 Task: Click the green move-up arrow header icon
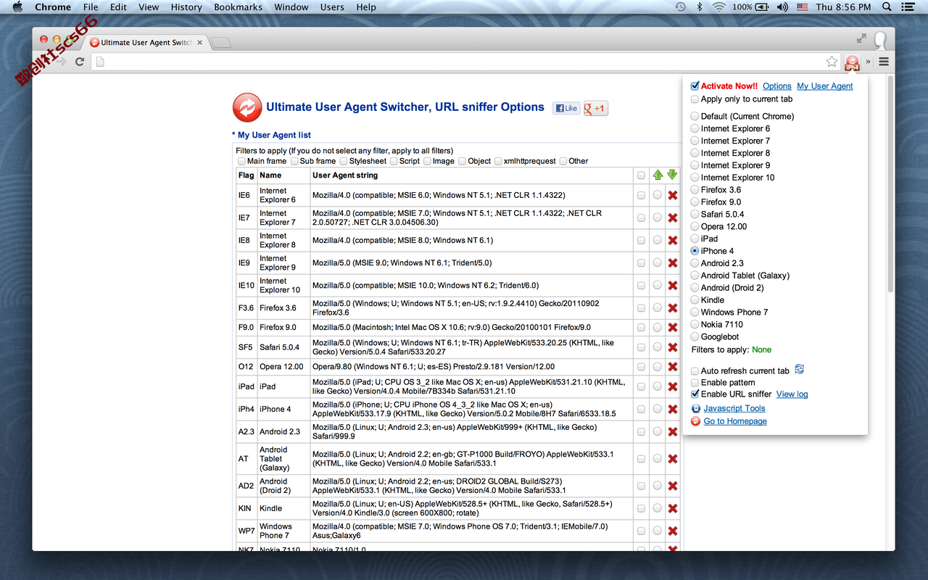[658, 175]
